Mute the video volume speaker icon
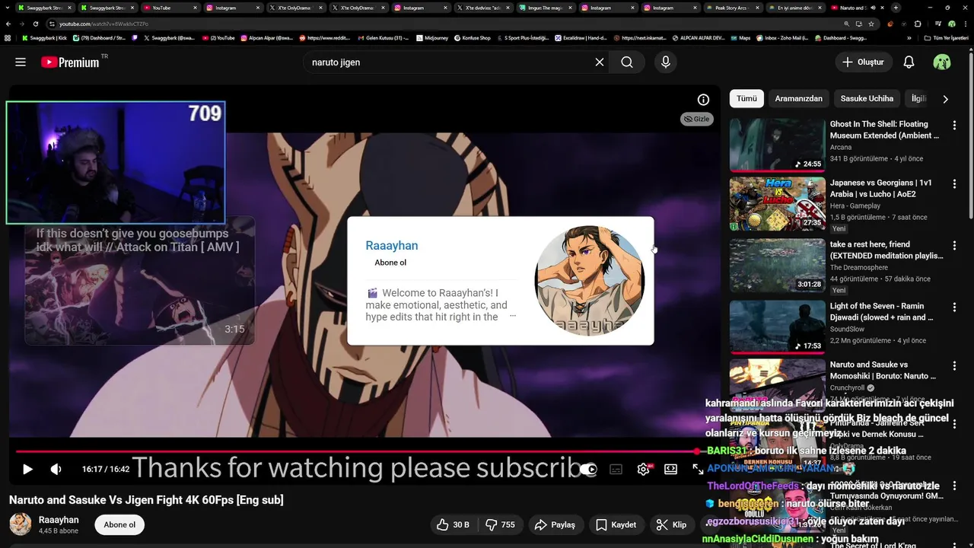The image size is (974, 548). point(56,470)
